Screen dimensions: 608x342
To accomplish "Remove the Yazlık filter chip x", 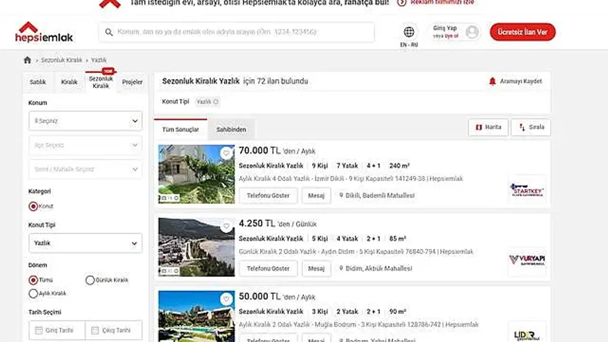I will click(x=216, y=102).
